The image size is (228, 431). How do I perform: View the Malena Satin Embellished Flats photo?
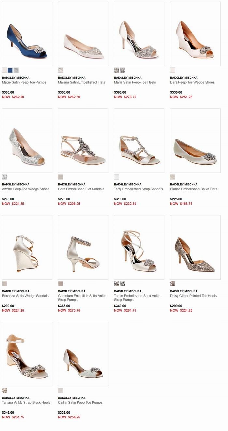pyautogui.click(x=83, y=34)
